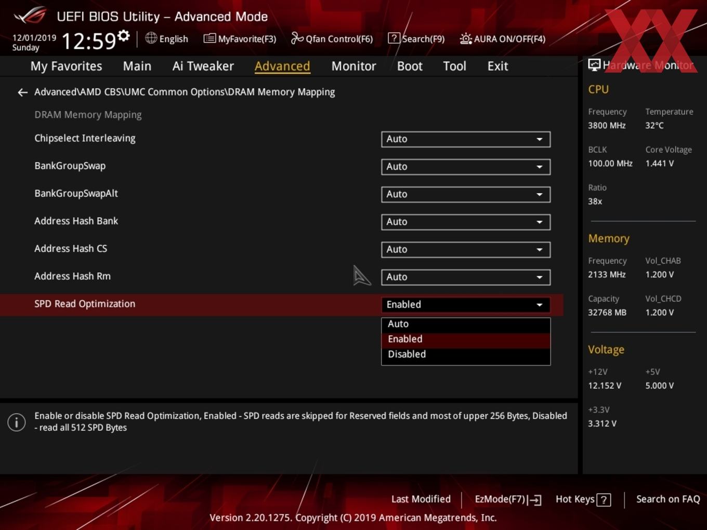Screen dimensions: 707x530
Task: Click the globe language icon
Action: coord(151,38)
